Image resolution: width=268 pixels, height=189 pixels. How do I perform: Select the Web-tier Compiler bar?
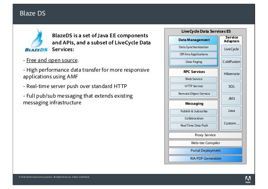pos(205,143)
